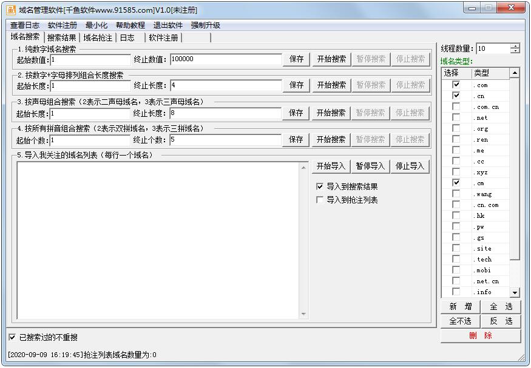Toggle the .com domain checkbox

[x=456, y=85]
